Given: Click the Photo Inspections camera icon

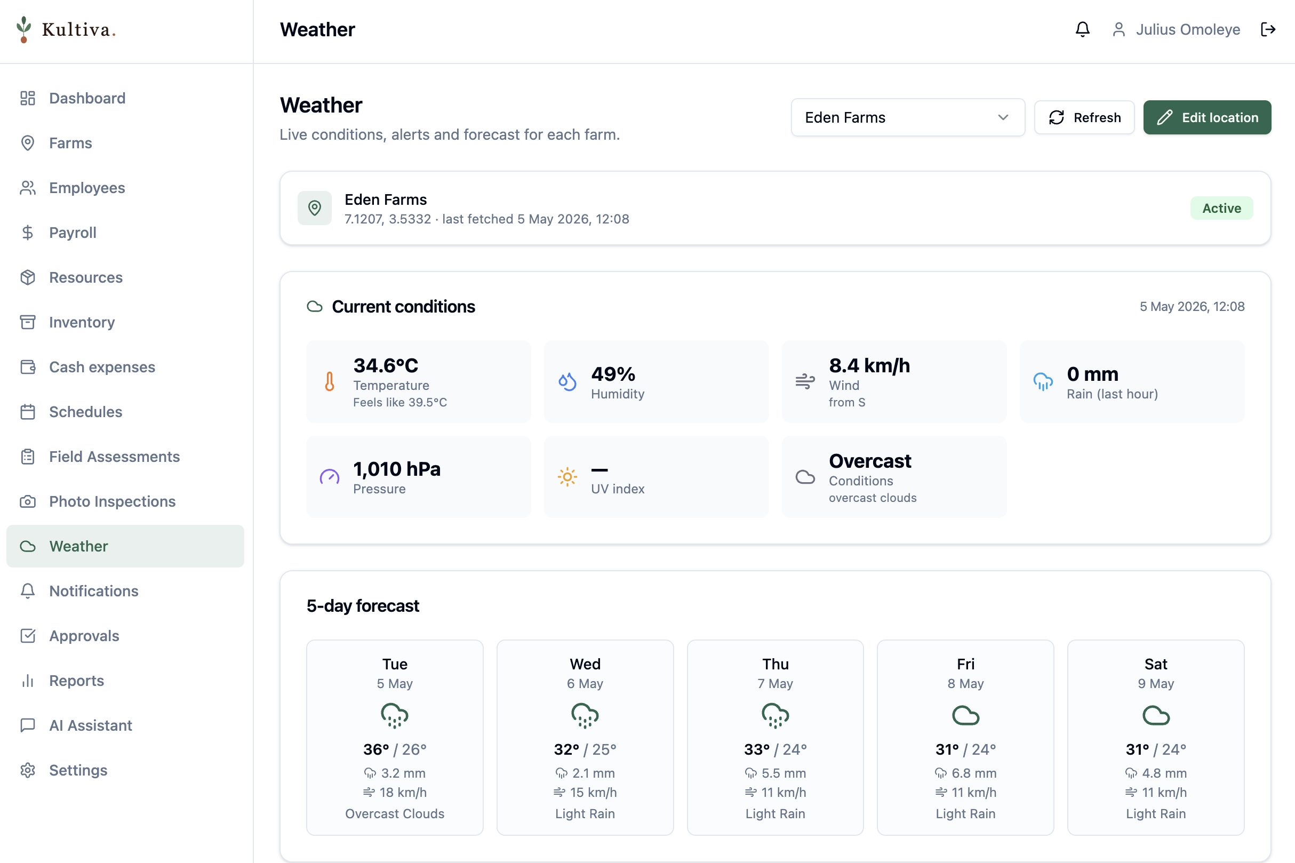Looking at the screenshot, I should [28, 501].
